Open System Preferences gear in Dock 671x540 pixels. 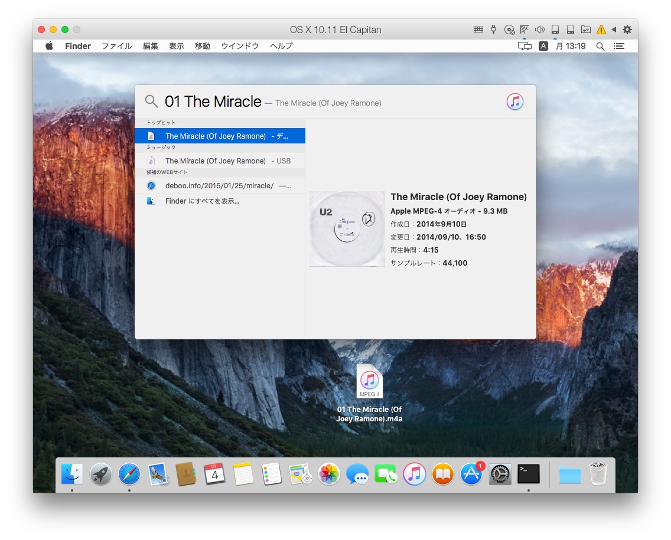pyautogui.click(x=500, y=474)
